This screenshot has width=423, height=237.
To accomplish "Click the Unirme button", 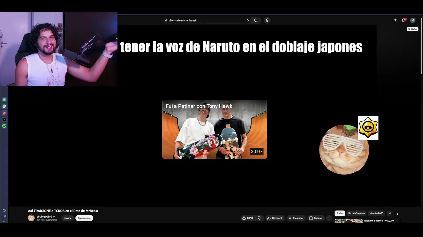I will 68,218.
